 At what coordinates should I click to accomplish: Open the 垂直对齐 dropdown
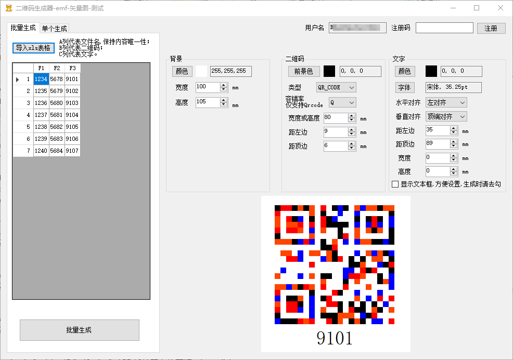pyautogui.click(x=446, y=117)
